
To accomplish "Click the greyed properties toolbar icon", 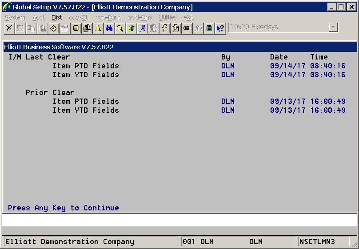I will (x=64, y=28).
